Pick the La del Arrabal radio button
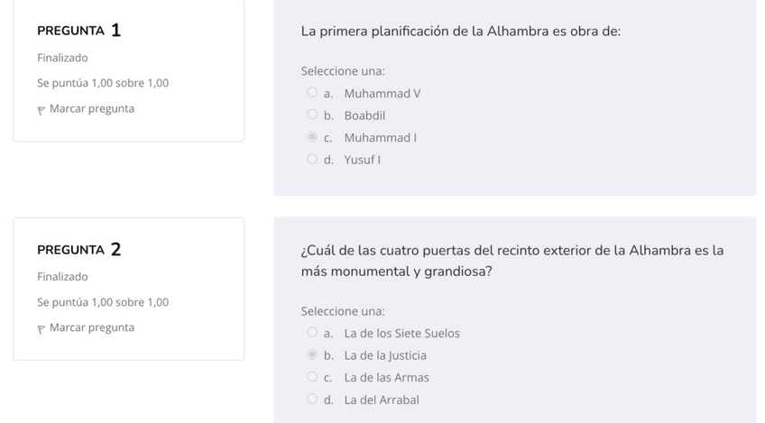This screenshot has width=765, height=423. (x=312, y=400)
